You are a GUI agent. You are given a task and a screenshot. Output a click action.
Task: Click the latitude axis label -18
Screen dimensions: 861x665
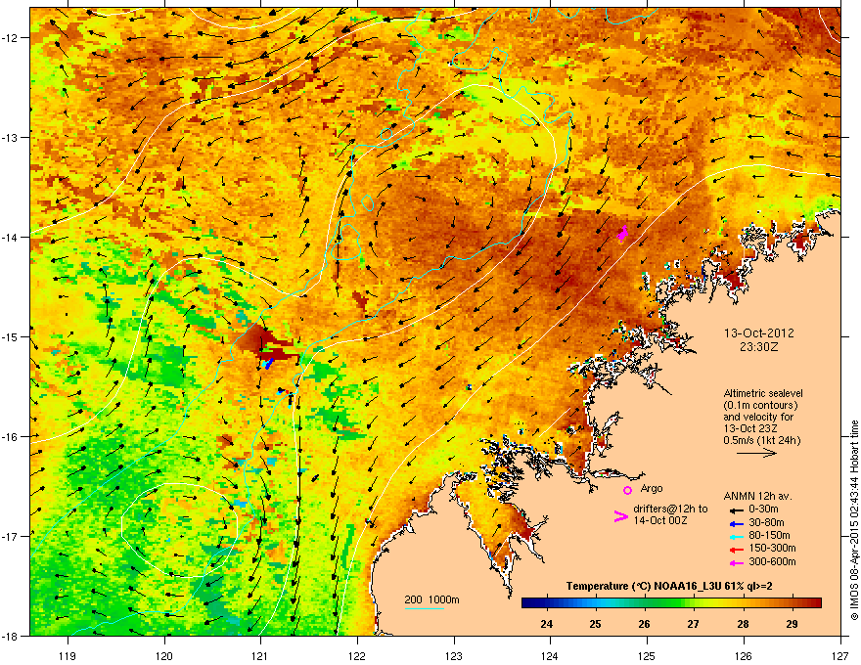point(10,636)
